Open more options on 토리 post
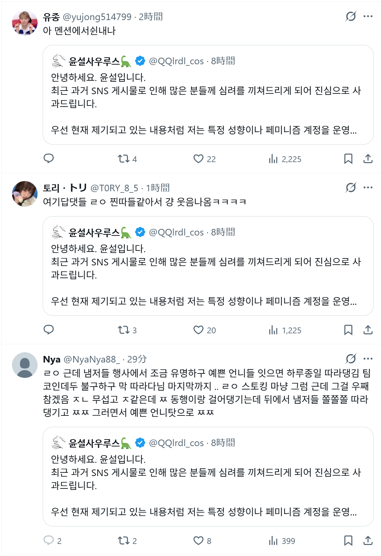 pos(368,187)
